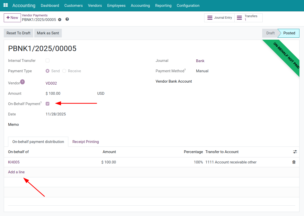Open the Journal Entry smart button icon
The image size is (304, 216).
pyautogui.click(x=210, y=18)
